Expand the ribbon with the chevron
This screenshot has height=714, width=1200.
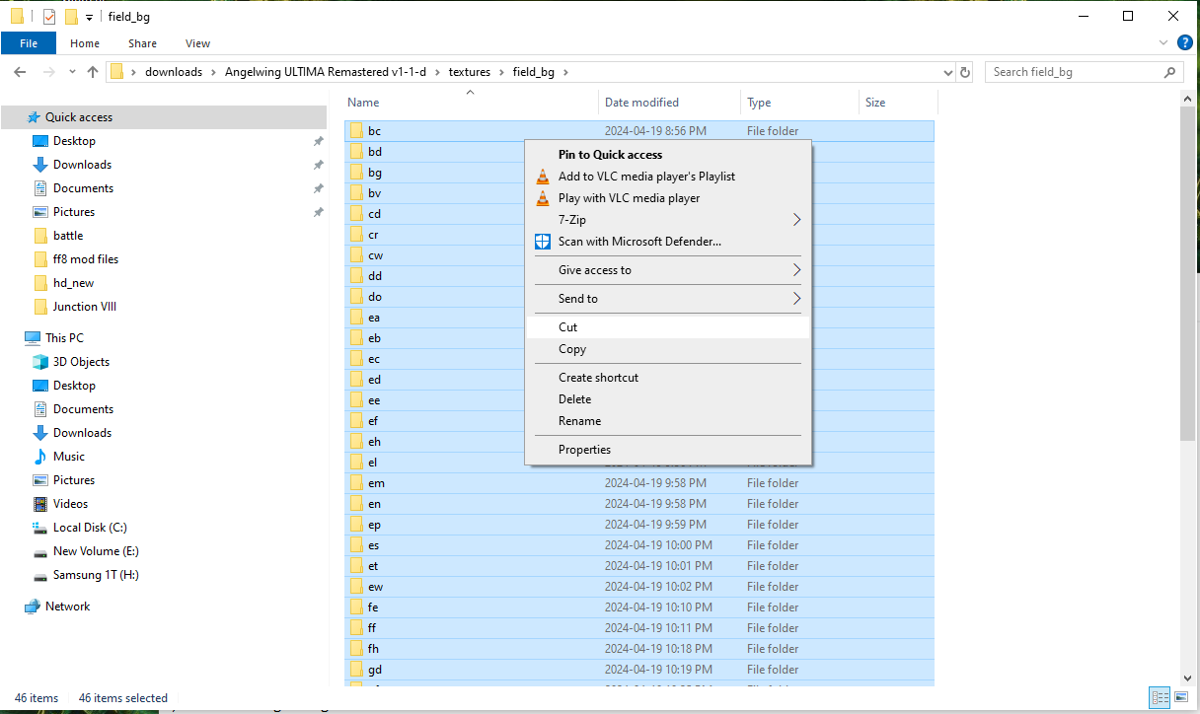(1165, 43)
